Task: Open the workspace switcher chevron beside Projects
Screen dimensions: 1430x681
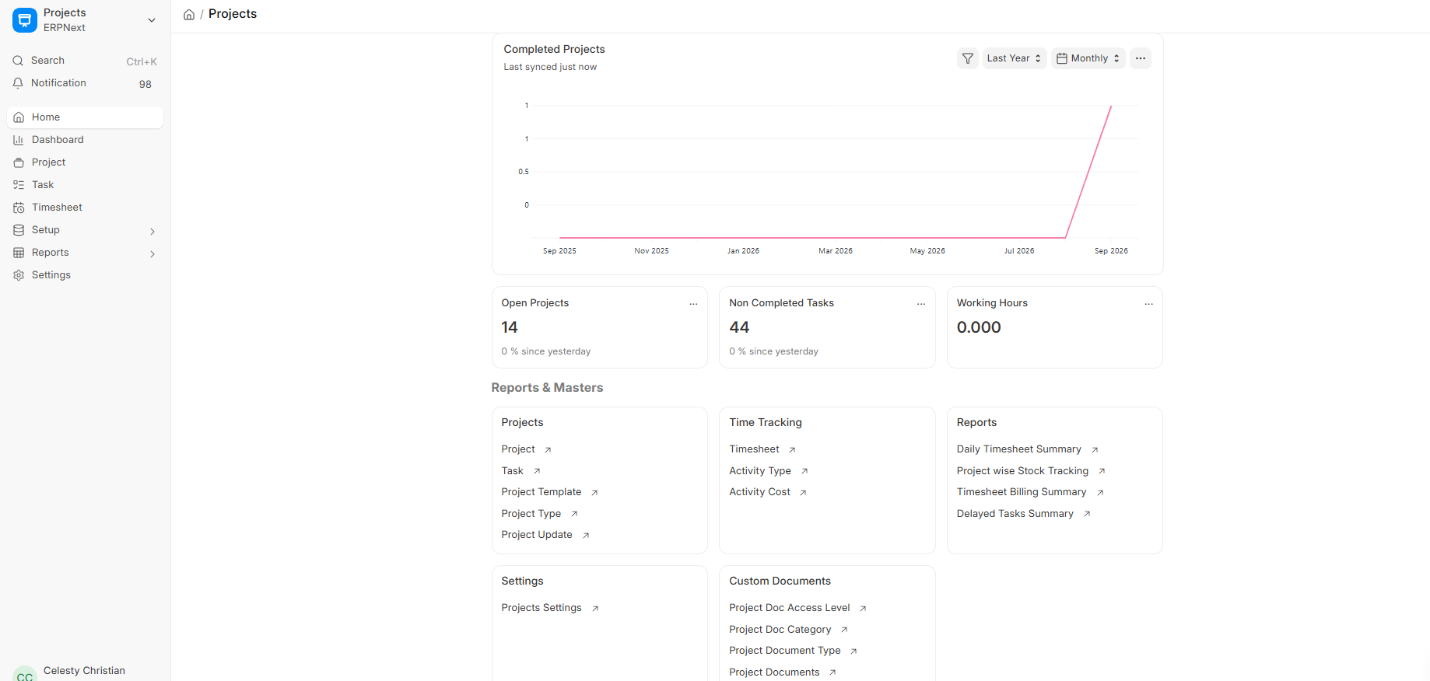Action: [152, 20]
